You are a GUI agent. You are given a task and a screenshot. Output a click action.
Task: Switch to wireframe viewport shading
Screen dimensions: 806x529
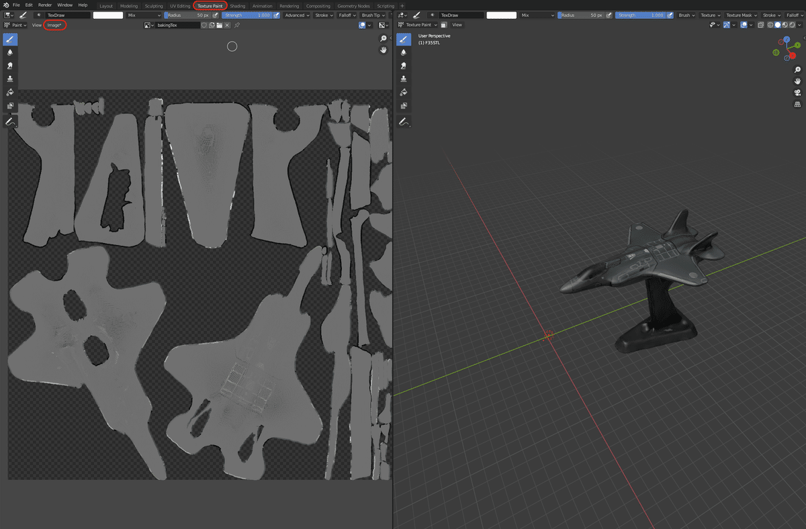pos(770,25)
